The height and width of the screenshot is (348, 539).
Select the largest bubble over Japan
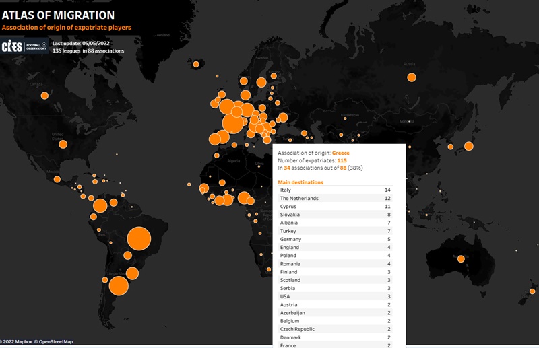[x=468, y=146]
